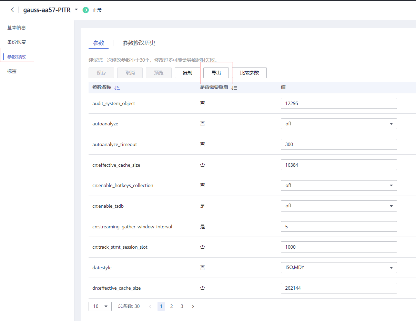416x321 pixels.
Task: Open 备份恢复 in the sidebar
Action: point(17,42)
